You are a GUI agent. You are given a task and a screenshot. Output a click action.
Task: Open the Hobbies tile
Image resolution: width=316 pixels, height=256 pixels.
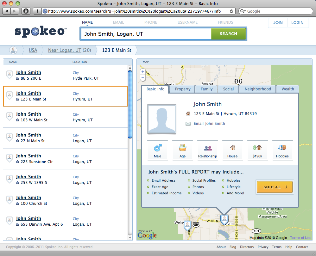282,150
